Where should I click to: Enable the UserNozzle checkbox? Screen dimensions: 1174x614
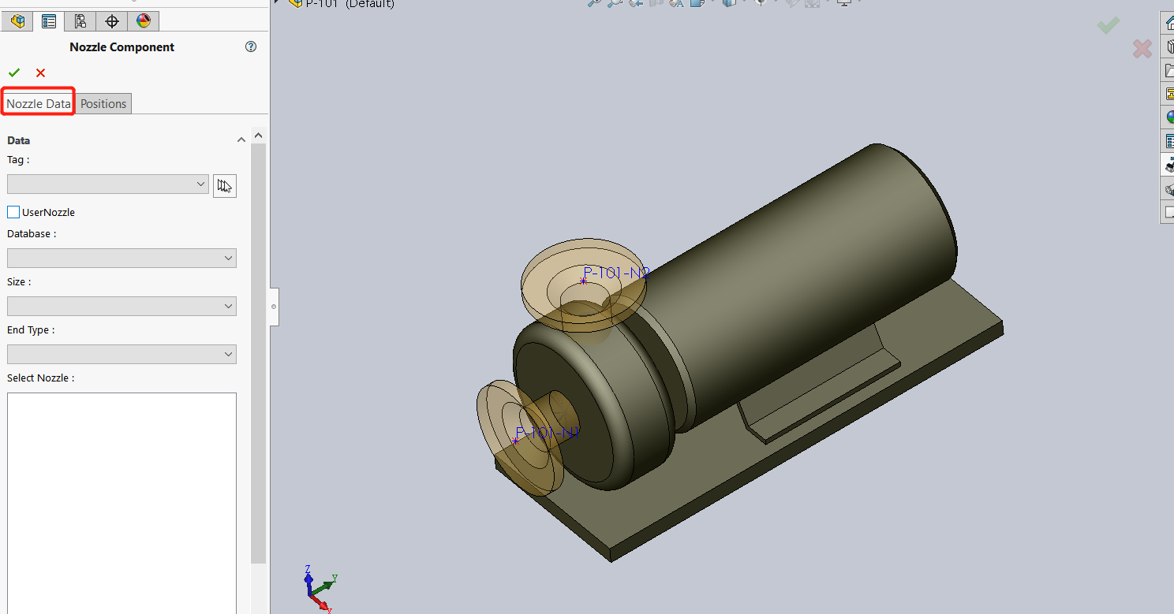point(13,212)
